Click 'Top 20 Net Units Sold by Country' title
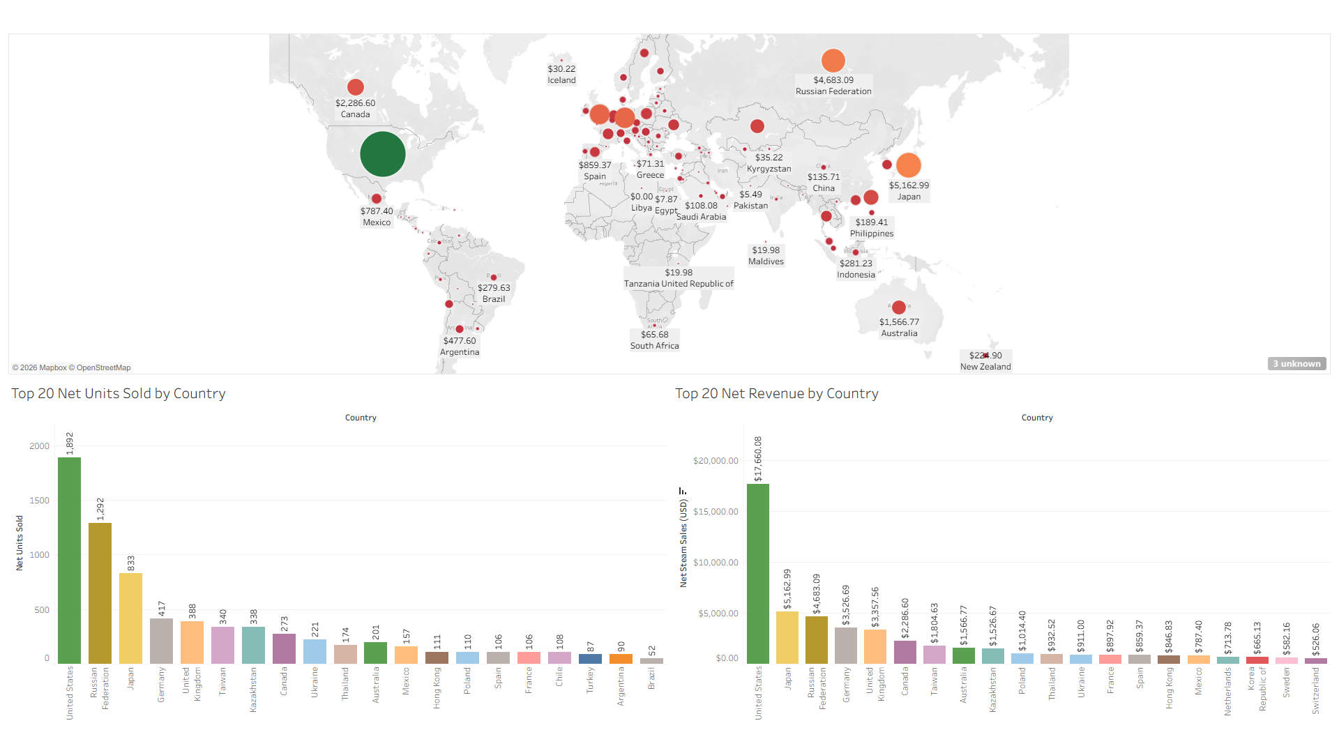This screenshot has width=1339, height=753. [119, 394]
